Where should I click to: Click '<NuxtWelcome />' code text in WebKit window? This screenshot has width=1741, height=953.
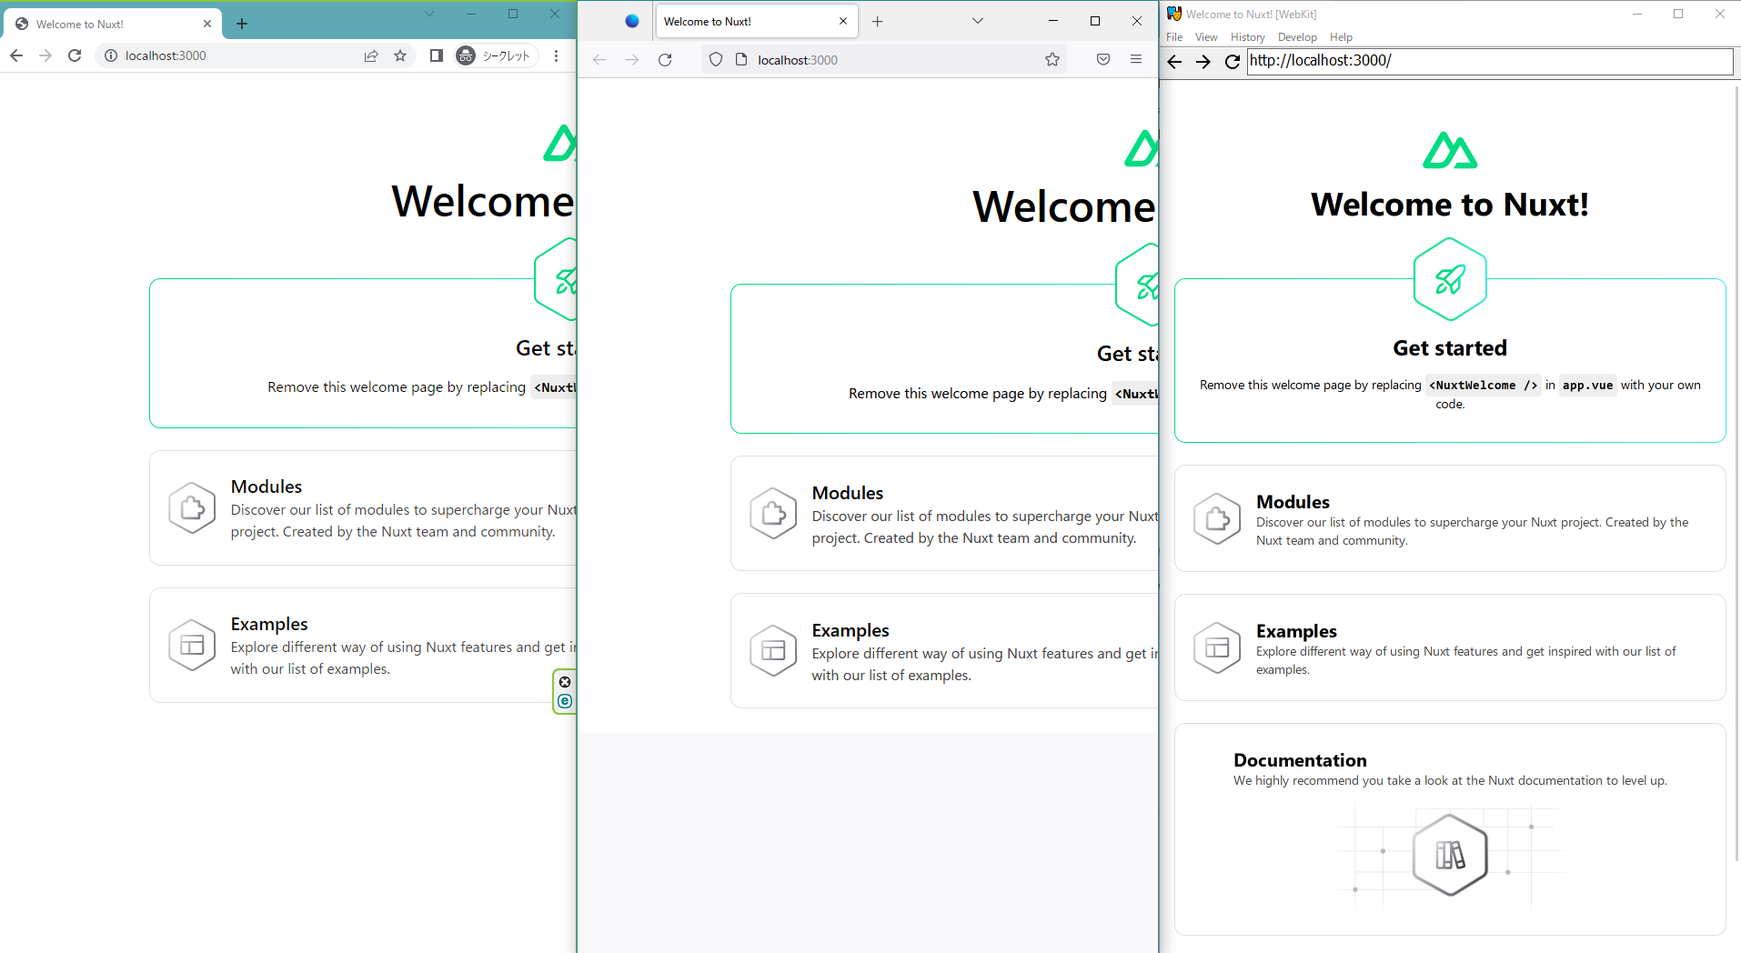tap(1484, 386)
